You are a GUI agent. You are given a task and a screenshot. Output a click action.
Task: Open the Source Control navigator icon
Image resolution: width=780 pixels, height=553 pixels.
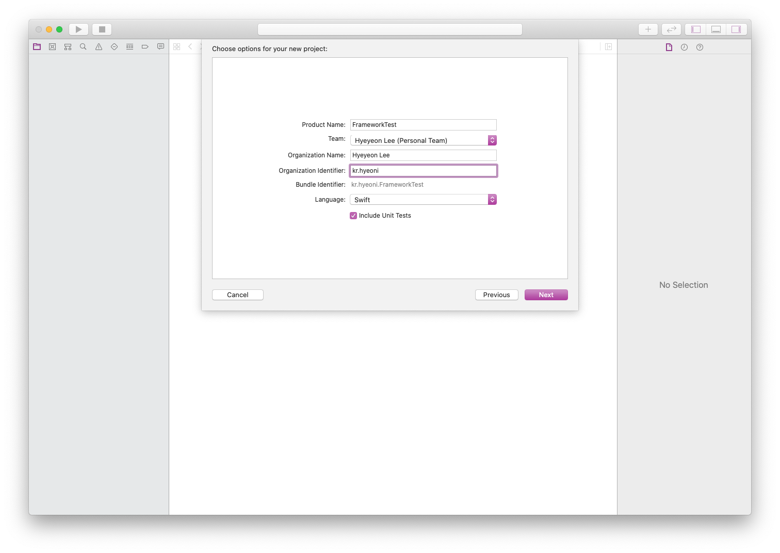tap(52, 47)
